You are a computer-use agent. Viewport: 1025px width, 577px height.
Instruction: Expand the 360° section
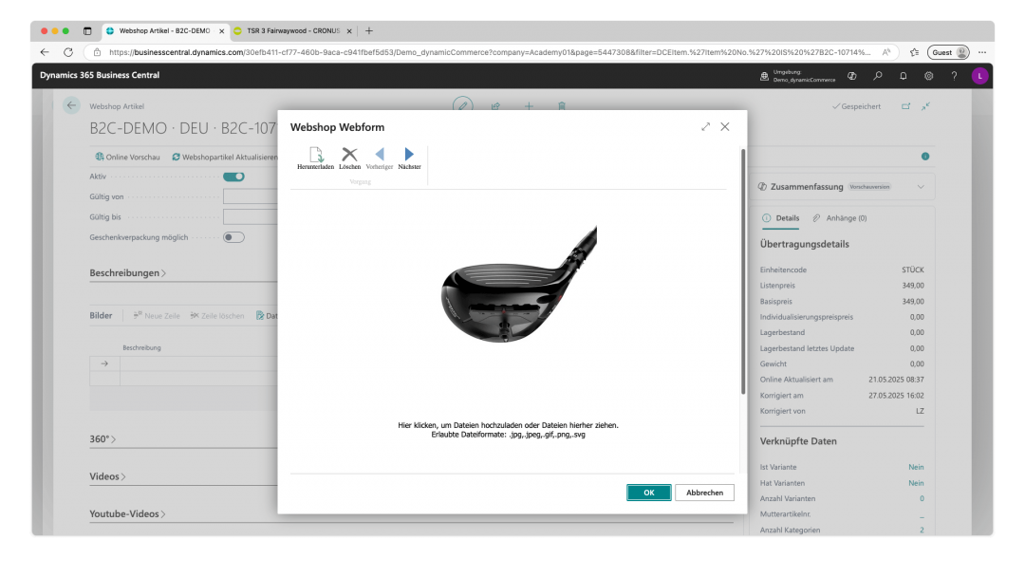(x=102, y=439)
